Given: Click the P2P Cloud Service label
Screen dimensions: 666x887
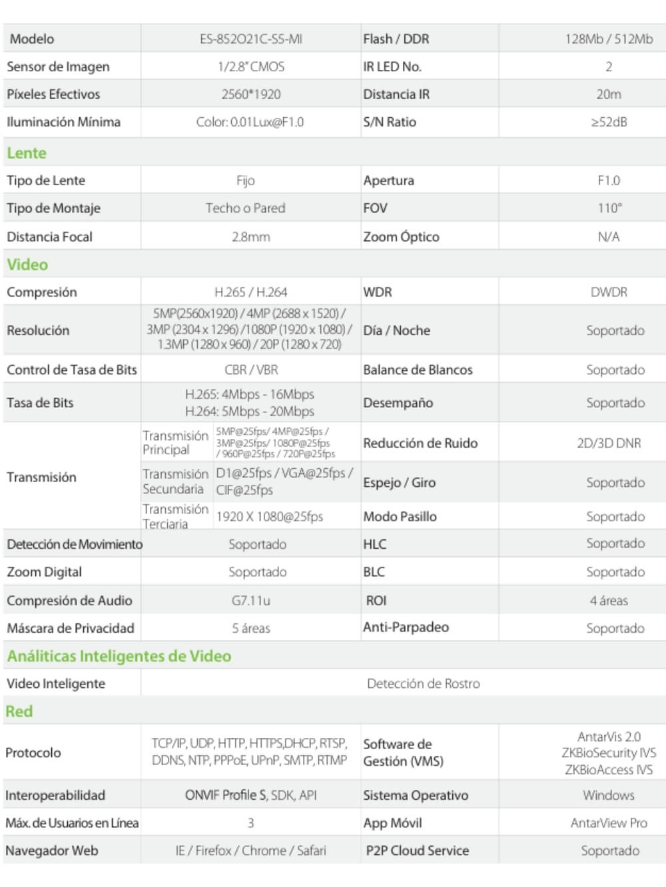Looking at the screenshot, I should (417, 850).
